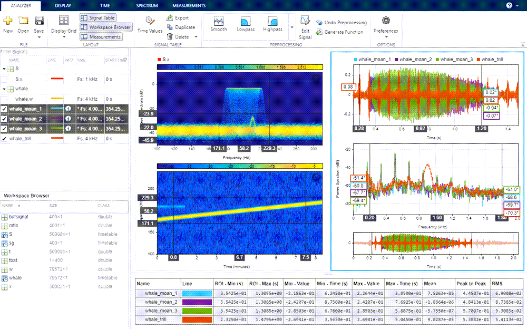Switch to the SPECTRUM tab
Screen dimensions: 527x329
[147, 5]
